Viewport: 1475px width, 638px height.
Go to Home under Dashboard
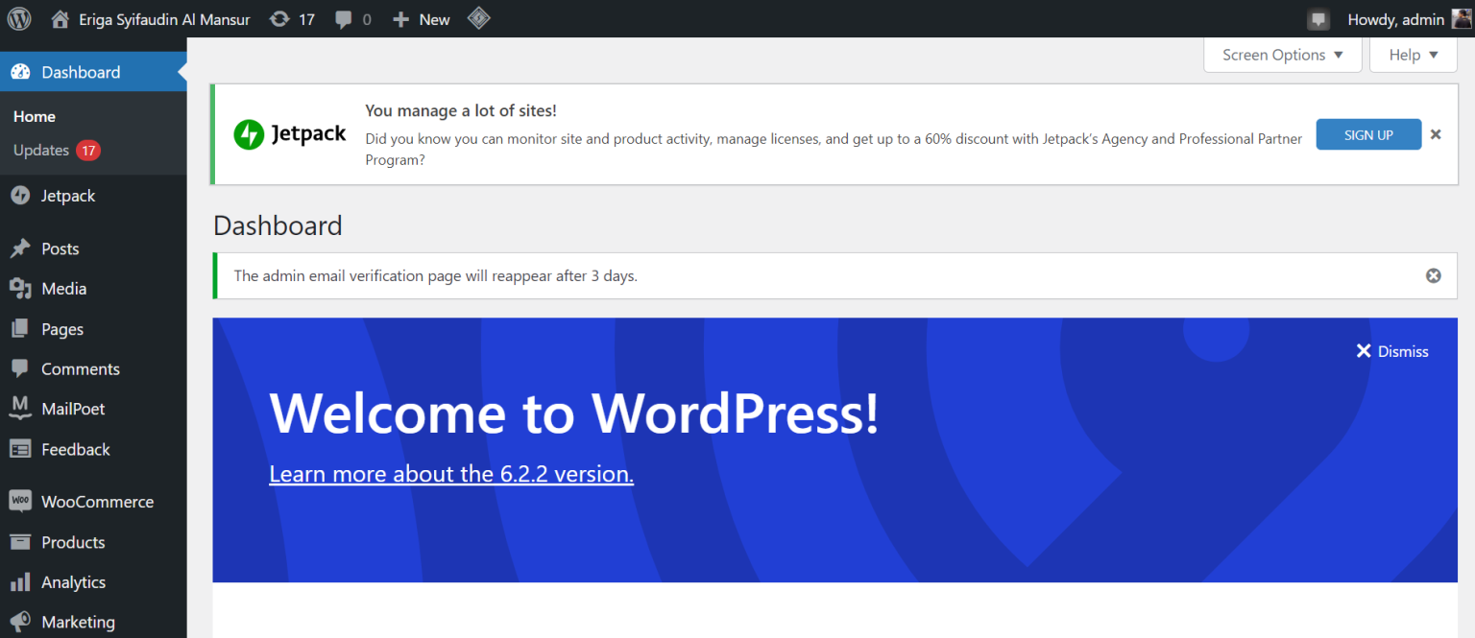[x=34, y=116]
